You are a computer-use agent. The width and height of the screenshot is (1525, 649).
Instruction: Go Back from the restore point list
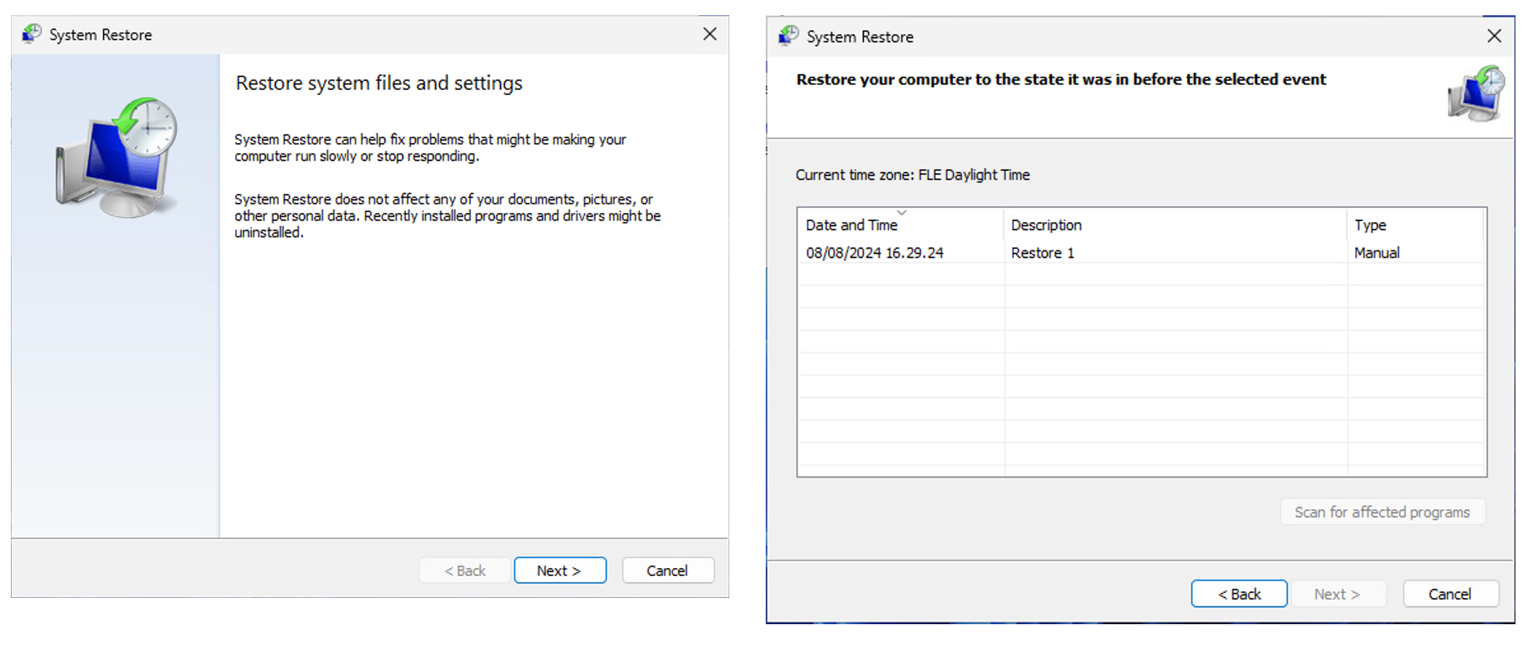pos(1238,594)
